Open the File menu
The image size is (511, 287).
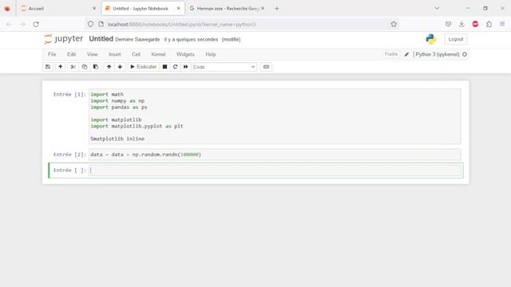[52, 54]
